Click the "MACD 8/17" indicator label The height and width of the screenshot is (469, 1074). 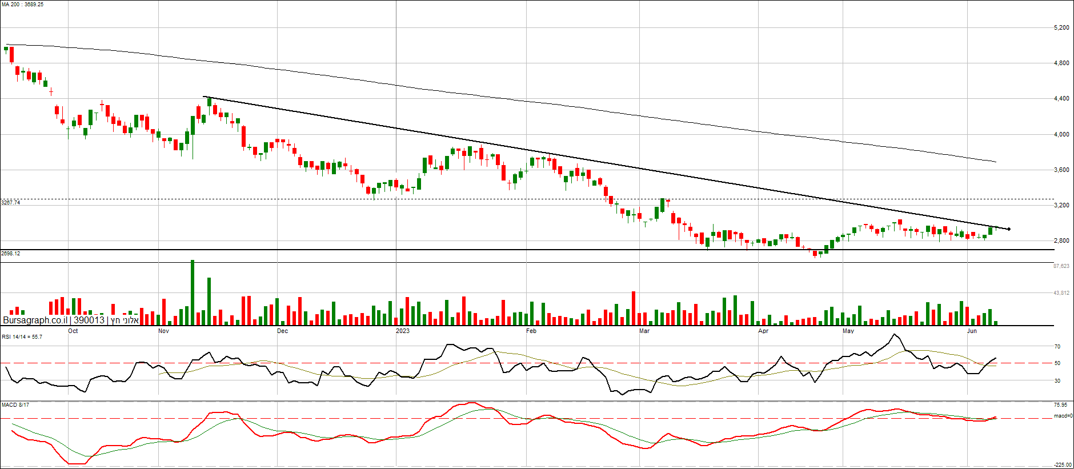15,405
